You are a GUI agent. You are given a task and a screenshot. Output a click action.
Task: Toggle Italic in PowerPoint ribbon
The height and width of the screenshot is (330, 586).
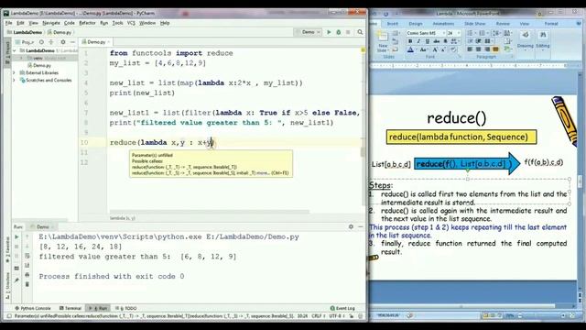pyautogui.click(x=418, y=41)
